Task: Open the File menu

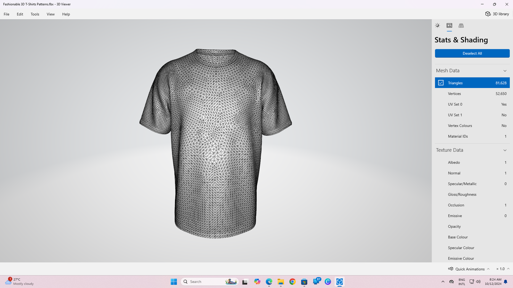Action: coord(6,14)
